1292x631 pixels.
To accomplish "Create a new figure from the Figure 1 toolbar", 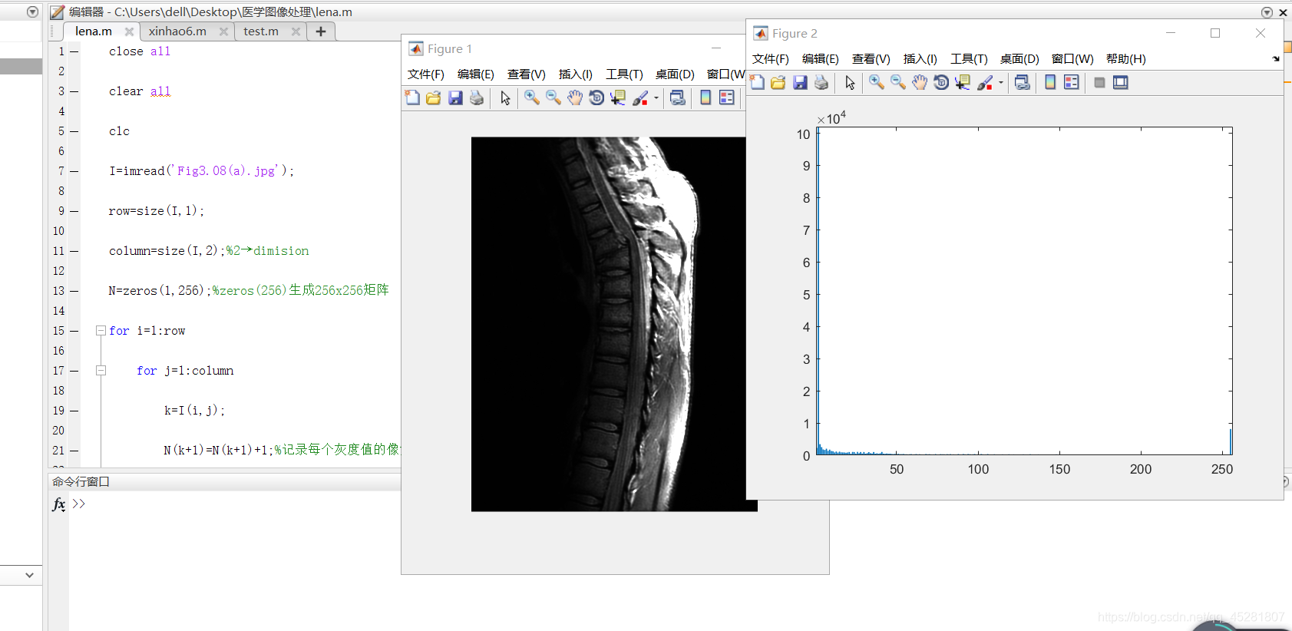I will tap(412, 97).
